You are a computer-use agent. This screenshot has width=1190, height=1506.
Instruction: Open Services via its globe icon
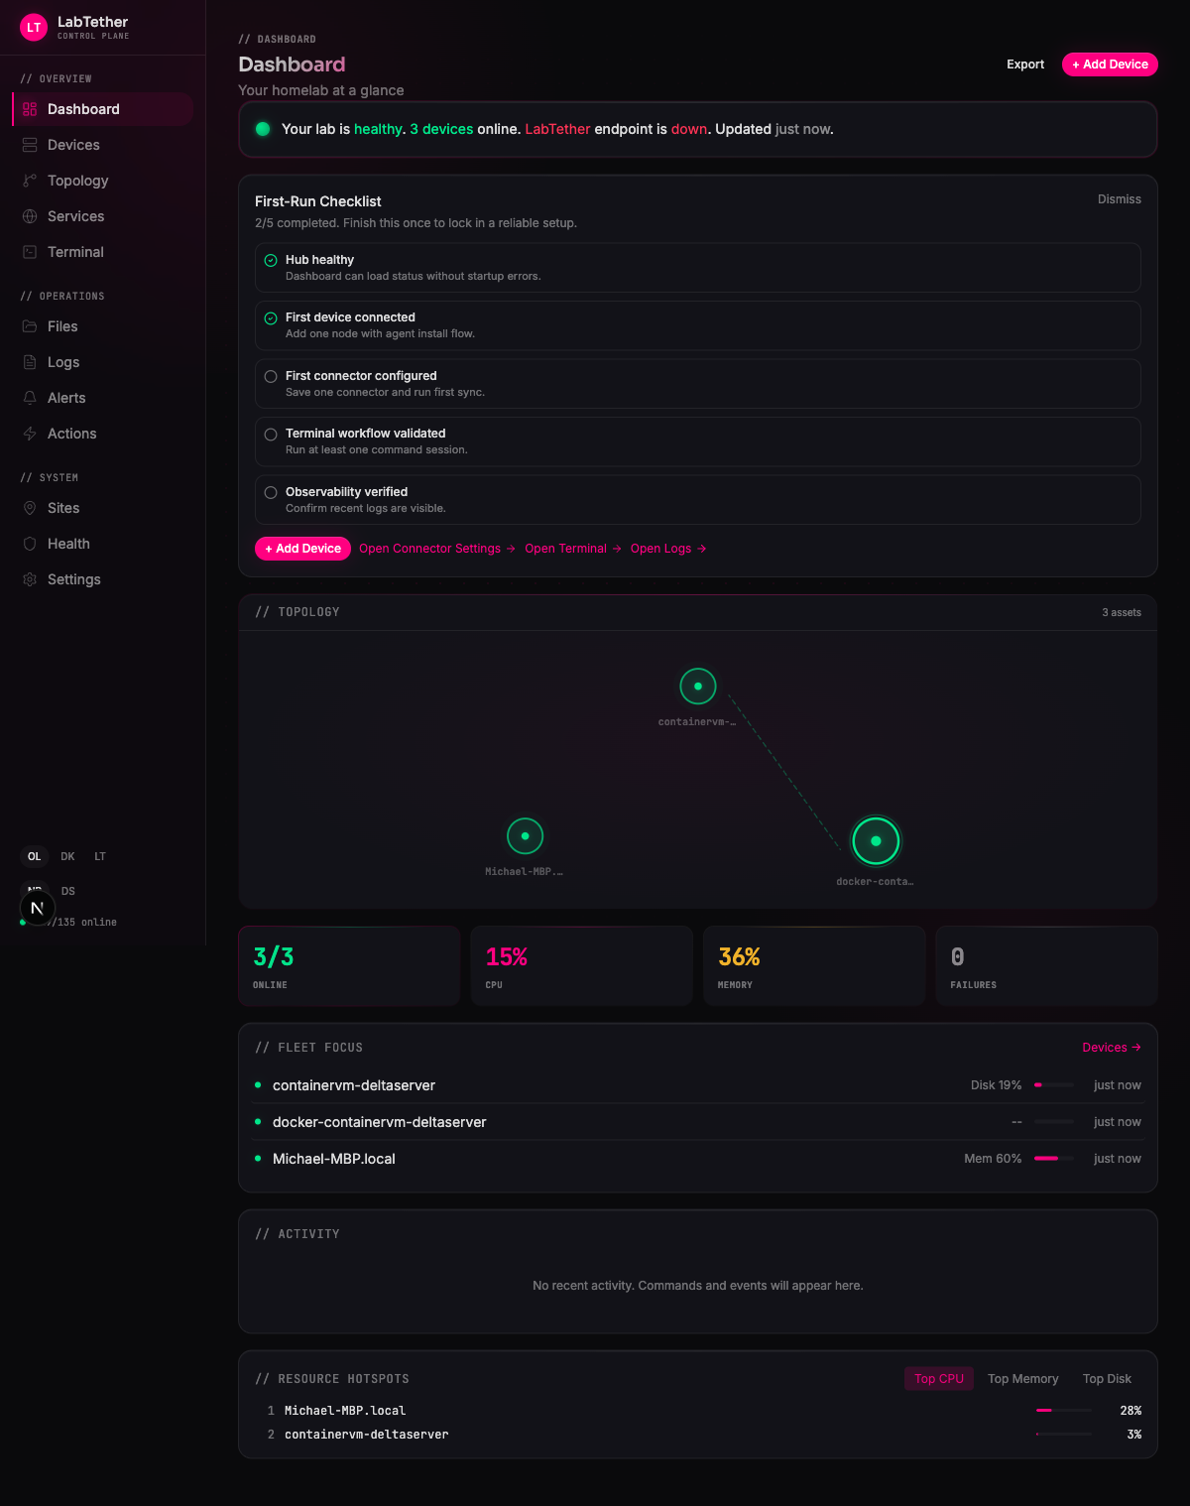30,216
